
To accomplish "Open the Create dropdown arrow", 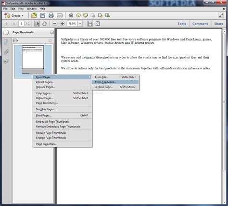I will [23, 15].
